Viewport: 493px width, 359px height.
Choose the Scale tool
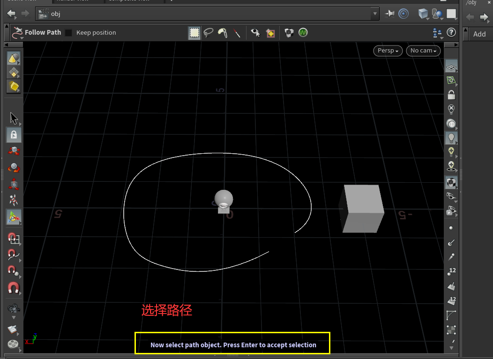click(x=14, y=184)
